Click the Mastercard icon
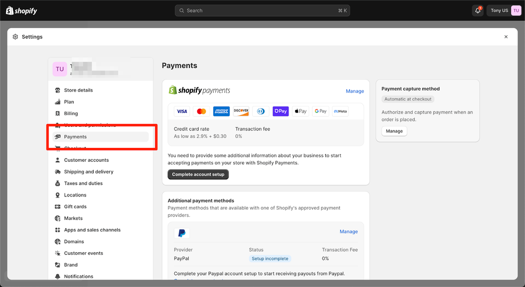This screenshot has height=287, width=525. [x=201, y=111]
